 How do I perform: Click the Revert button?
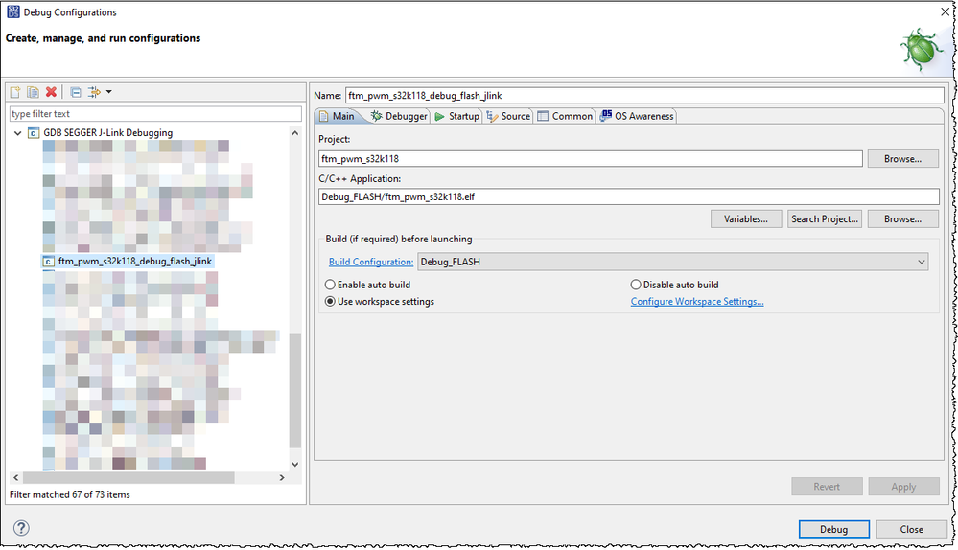pyautogui.click(x=827, y=487)
